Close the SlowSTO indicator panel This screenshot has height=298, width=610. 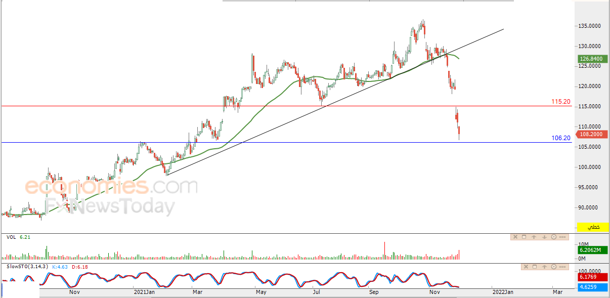click(x=526, y=267)
